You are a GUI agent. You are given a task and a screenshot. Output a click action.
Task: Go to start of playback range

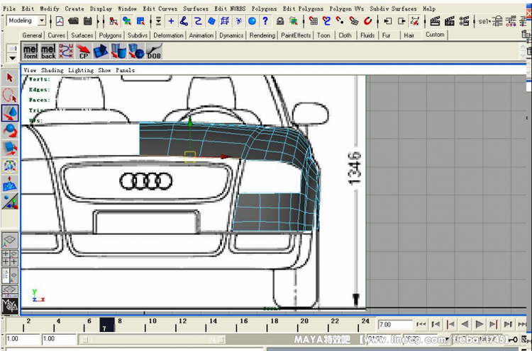421,324
